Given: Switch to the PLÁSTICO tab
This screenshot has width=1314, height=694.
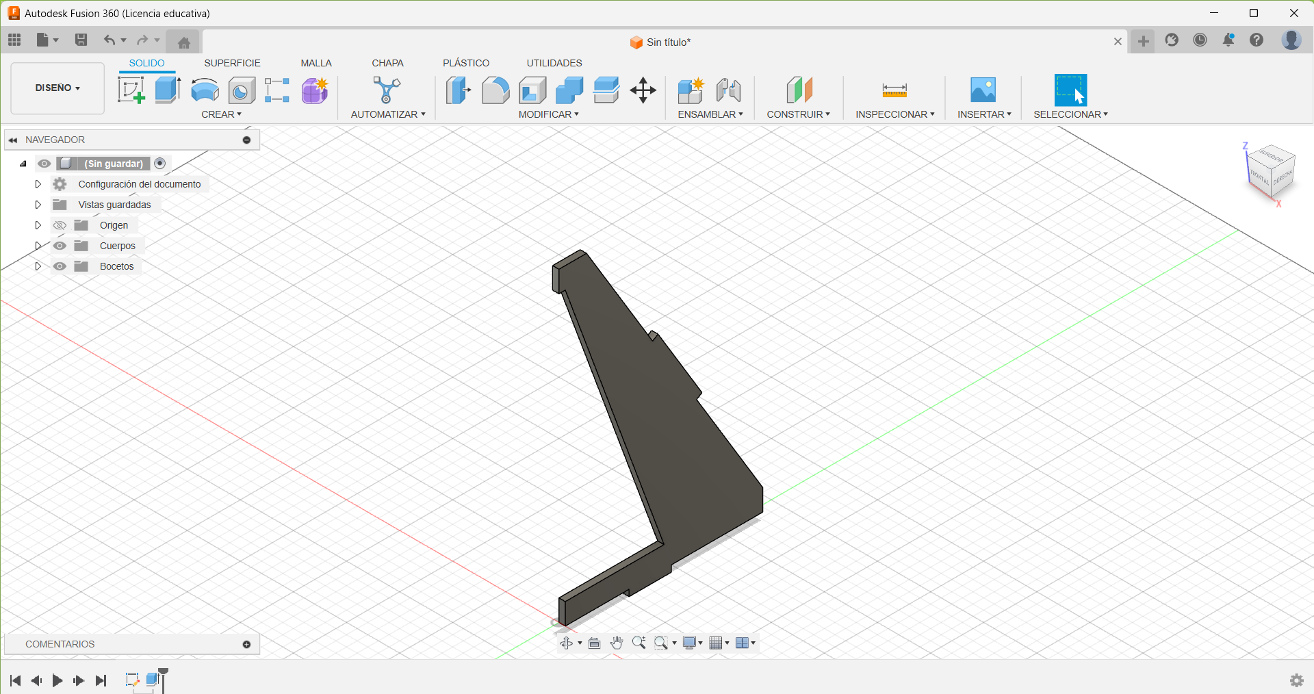Looking at the screenshot, I should (x=466, y=63).
